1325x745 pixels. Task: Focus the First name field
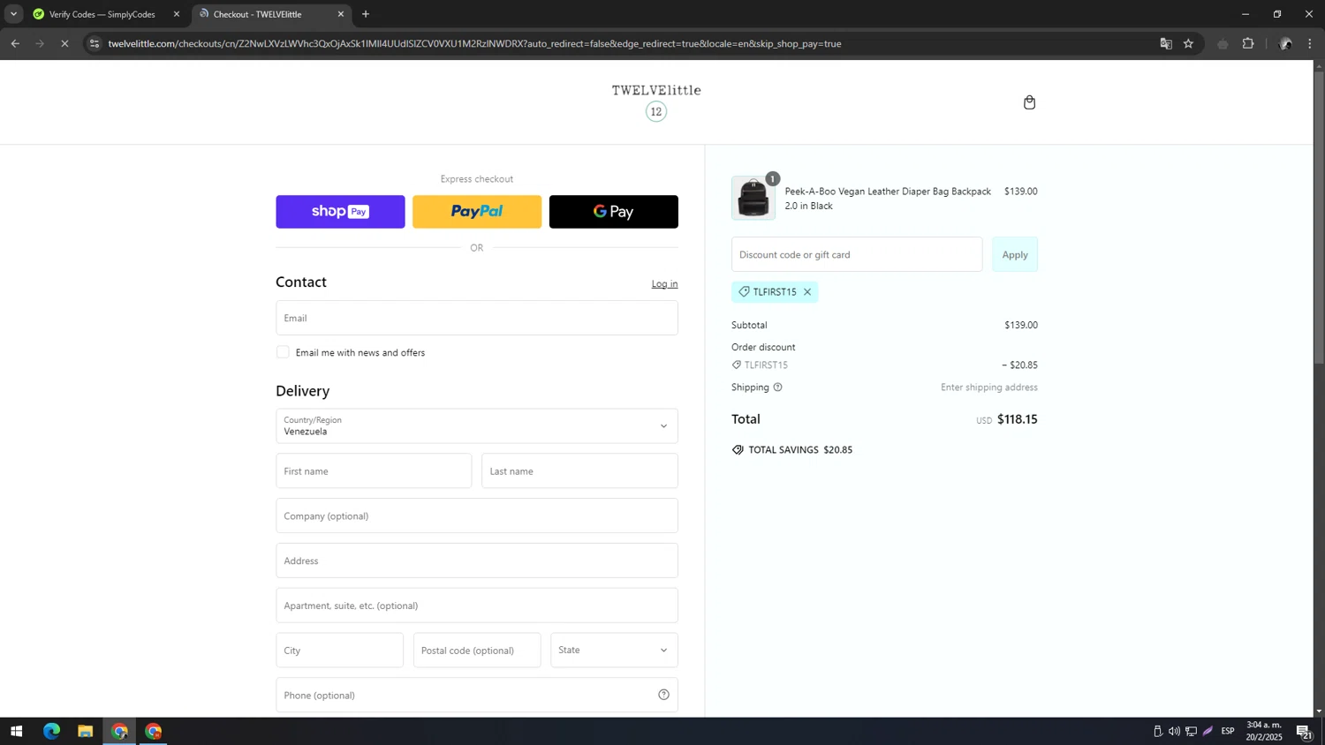tap(374, 471)
